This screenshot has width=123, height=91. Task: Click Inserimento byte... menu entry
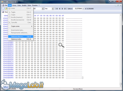coord(21,30)
